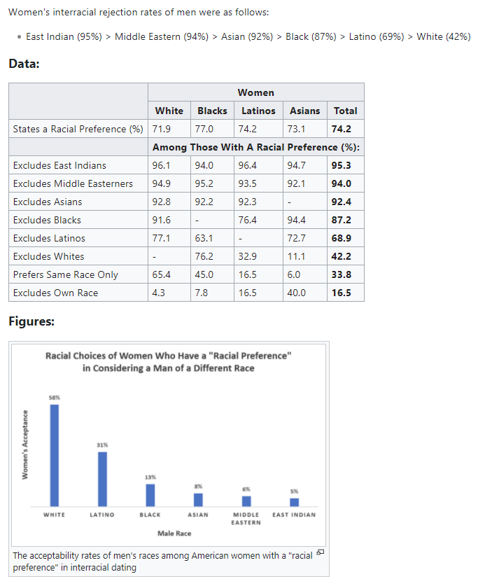
Task: Click the 'Women' column group header
Action: coord(255,92)
